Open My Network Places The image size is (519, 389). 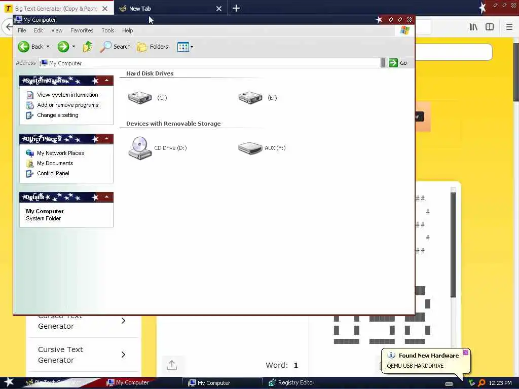61,153
